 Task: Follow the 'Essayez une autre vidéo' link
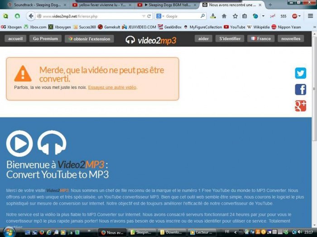coord(112,88)
